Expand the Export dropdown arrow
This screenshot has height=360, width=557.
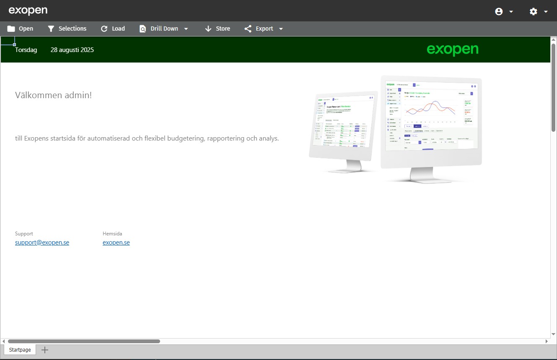point(281,29)
